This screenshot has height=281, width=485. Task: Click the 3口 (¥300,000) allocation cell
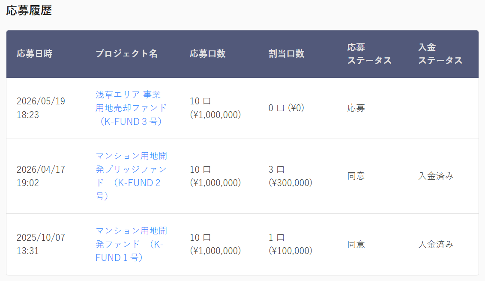click(290, 176)
